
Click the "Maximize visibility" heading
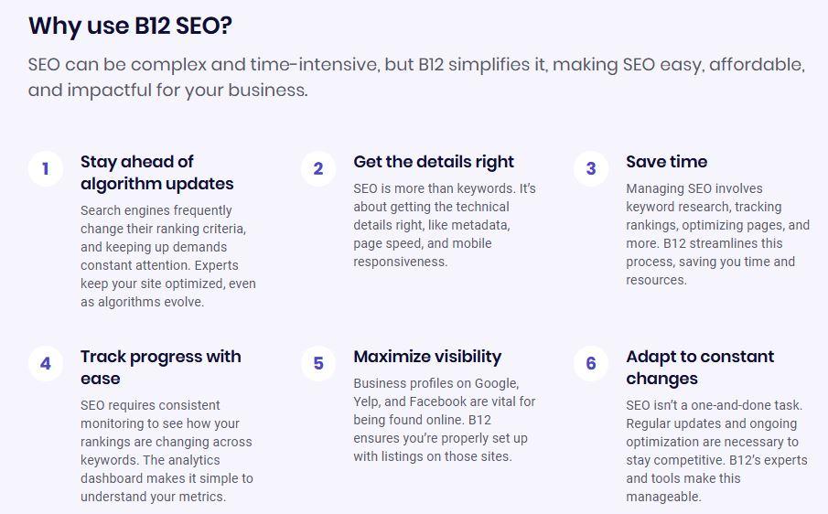427,357
